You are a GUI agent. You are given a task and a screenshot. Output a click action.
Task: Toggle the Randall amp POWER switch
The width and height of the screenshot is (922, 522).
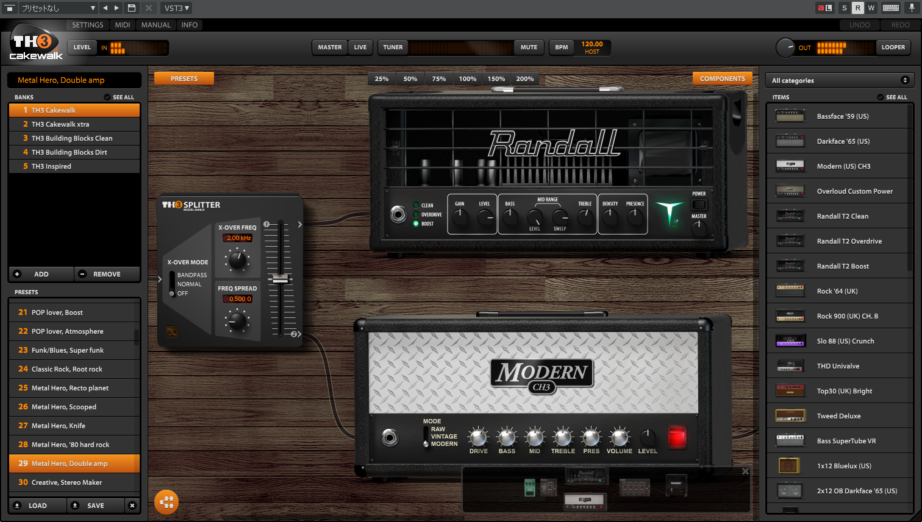[699, 204]
